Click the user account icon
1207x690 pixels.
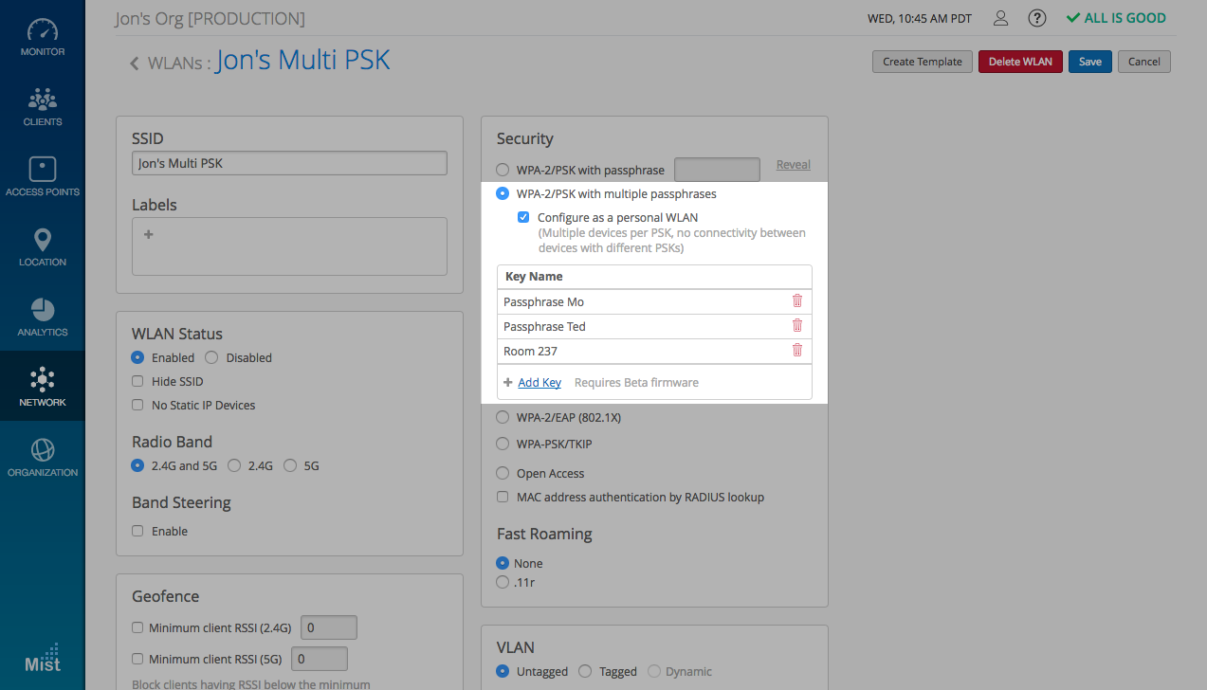[x=1000, y=18]
